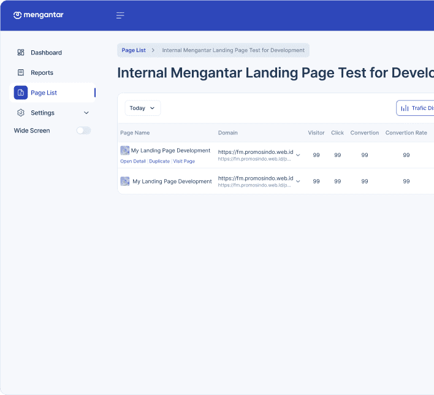Click Page List breadcrumb link

pyautogui.click(x=134, y=50)
